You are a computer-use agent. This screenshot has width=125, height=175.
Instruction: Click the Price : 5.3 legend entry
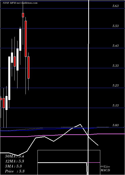click(x=15, y=171)
